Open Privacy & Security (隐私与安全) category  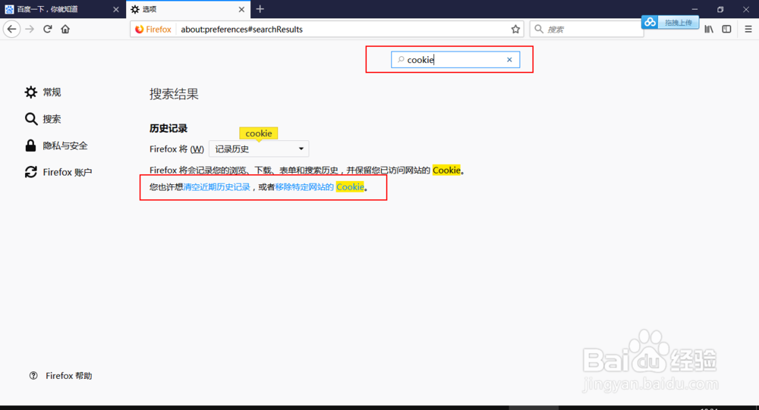(57, 146)
